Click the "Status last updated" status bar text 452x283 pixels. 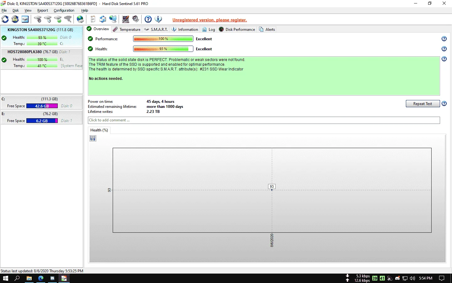(x=42, y=271)
